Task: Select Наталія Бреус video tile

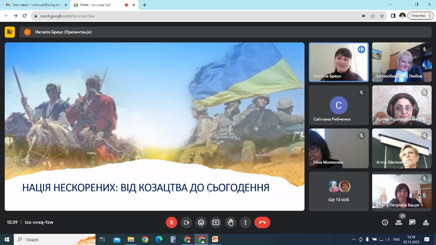Action: pos(338,62)
